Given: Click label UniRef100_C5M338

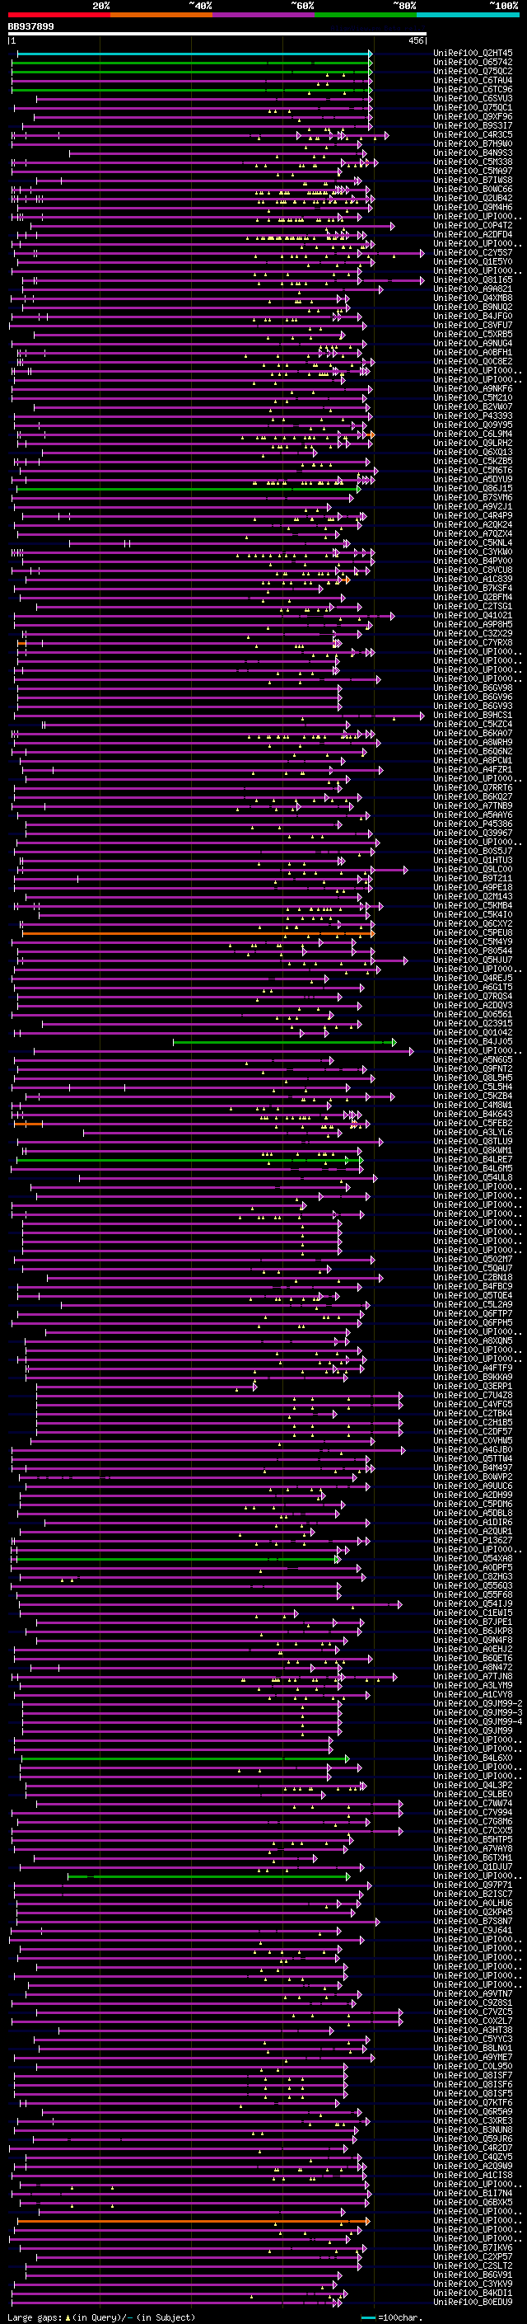Looking at the screenshot, I should click(x=473, y=162).
